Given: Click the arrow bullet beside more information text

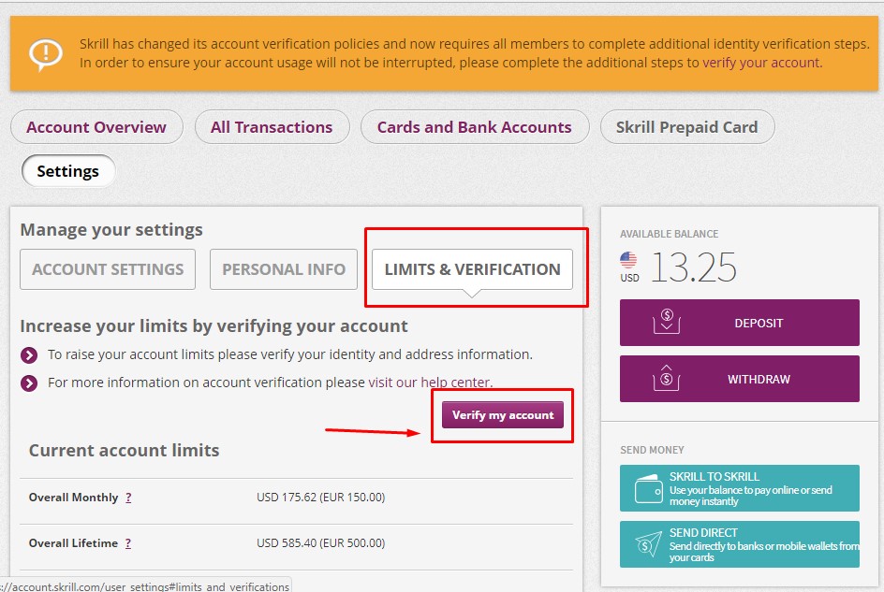Looking at the screenshot, I should pos(30,383).
